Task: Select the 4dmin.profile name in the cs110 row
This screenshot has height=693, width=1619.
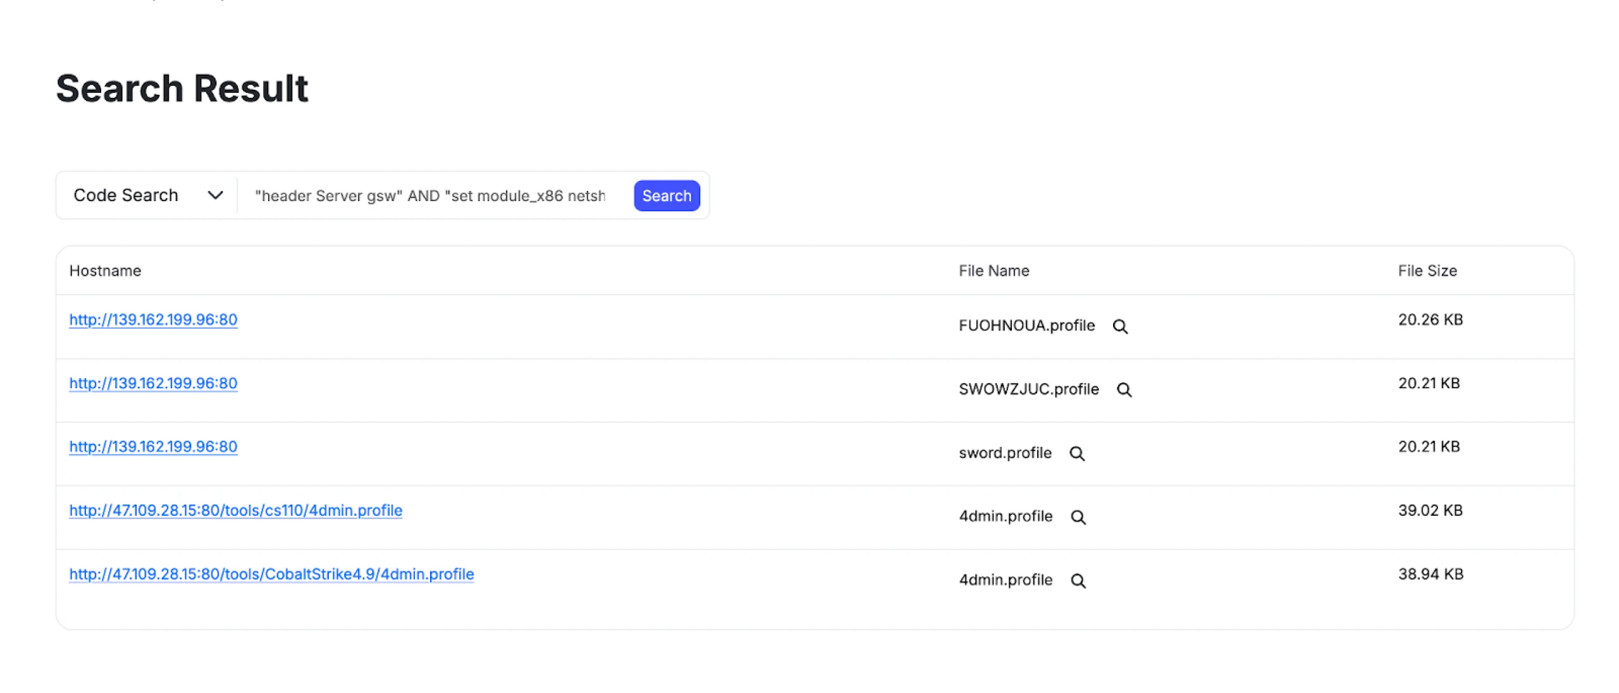Action: (x=1006, y=517)
